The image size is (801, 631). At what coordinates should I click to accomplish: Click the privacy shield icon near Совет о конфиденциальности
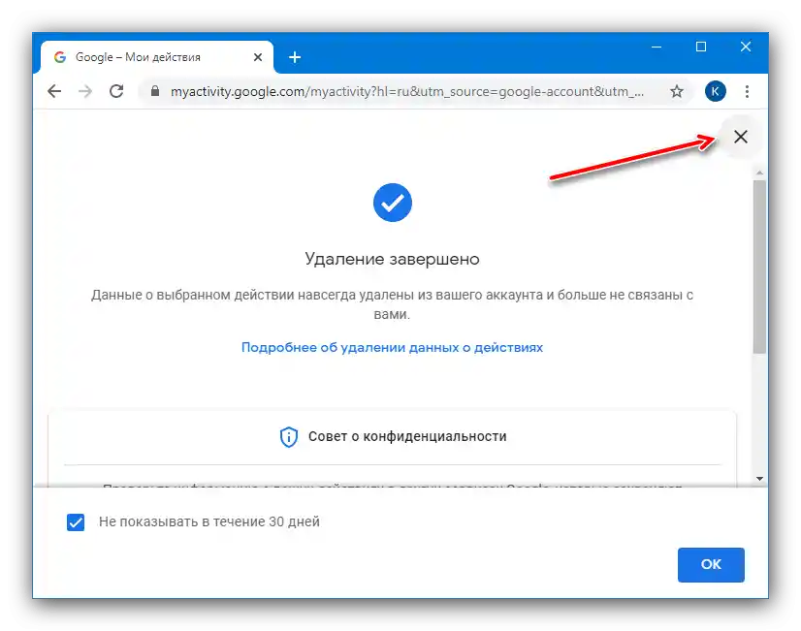coord(289,437)
